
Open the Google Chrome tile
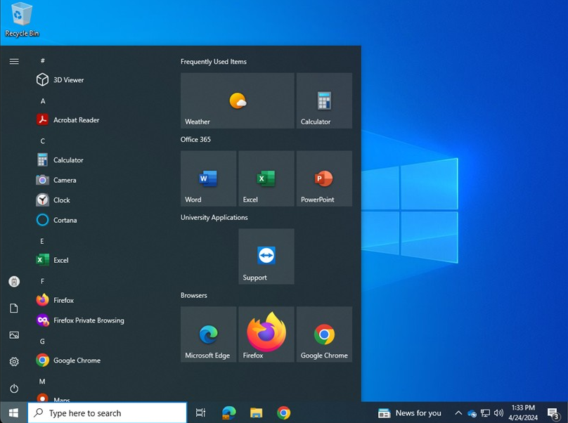point(324,334)
